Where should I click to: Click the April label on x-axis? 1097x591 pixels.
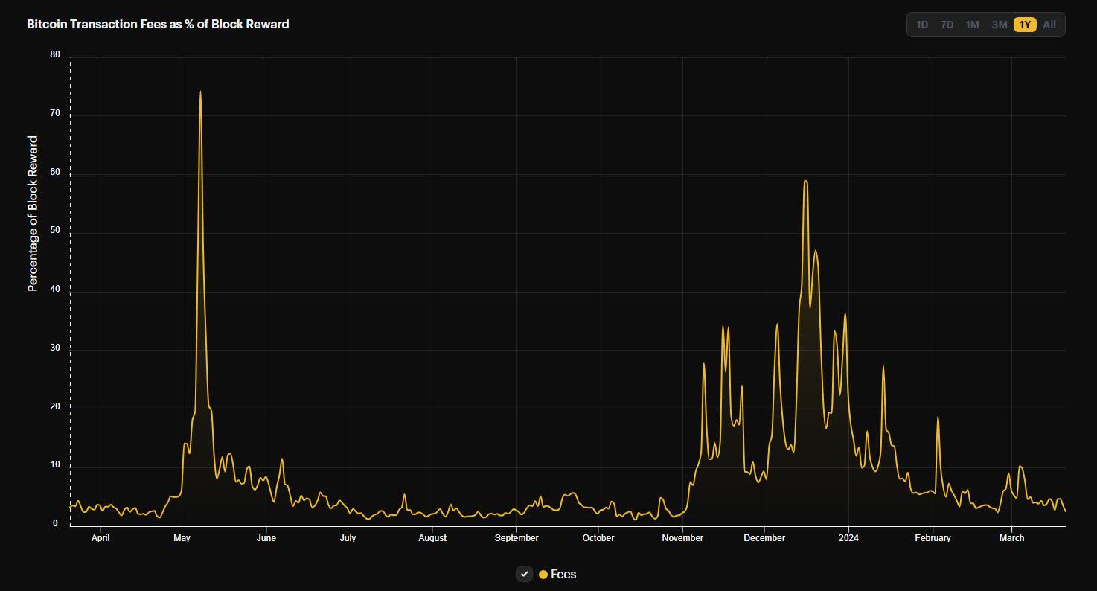100,537
